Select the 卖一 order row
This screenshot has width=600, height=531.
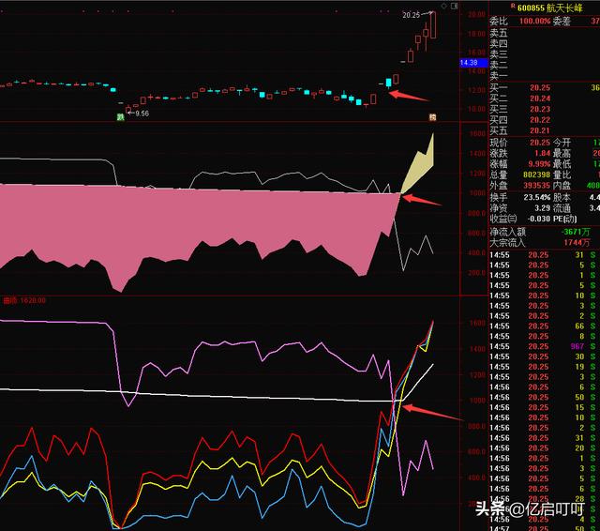tap(545, 76)
